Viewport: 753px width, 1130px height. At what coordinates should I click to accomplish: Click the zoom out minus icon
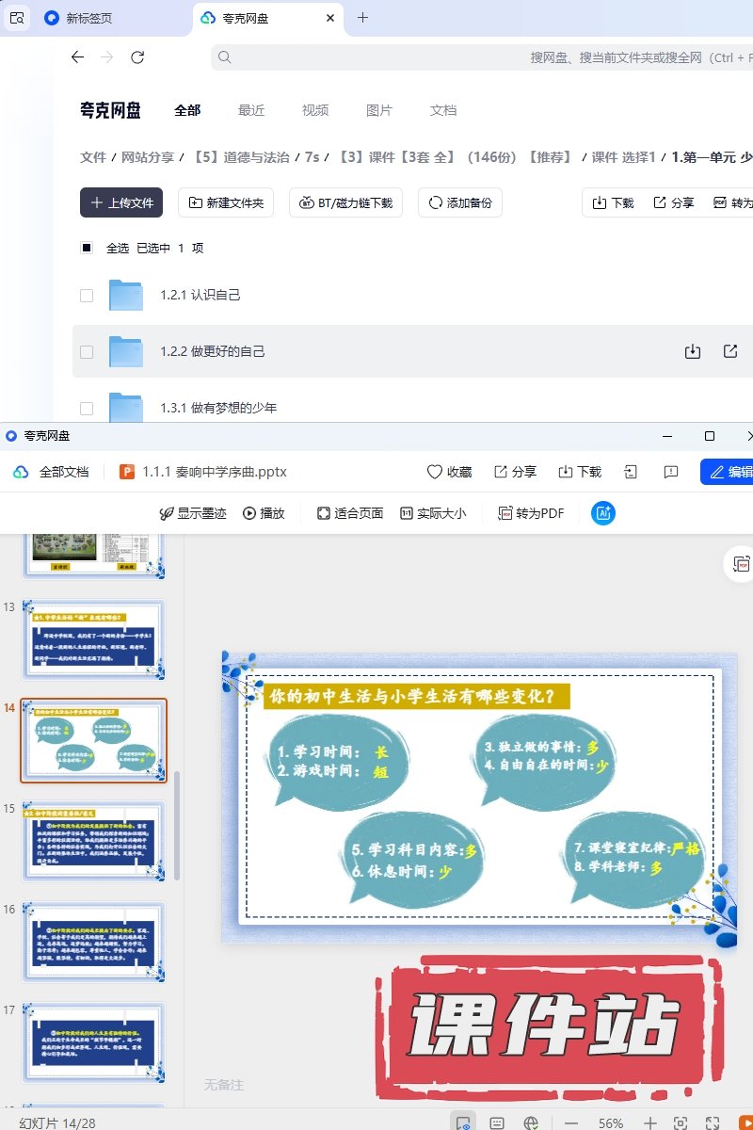[x=571, y=1123]
